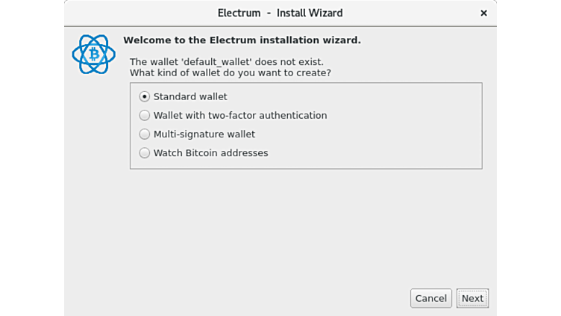The height and width of the screenshot is (316, 561).
Task: Click the 'Wallet with two-factor authentication' label
Action: coord(240,115)
